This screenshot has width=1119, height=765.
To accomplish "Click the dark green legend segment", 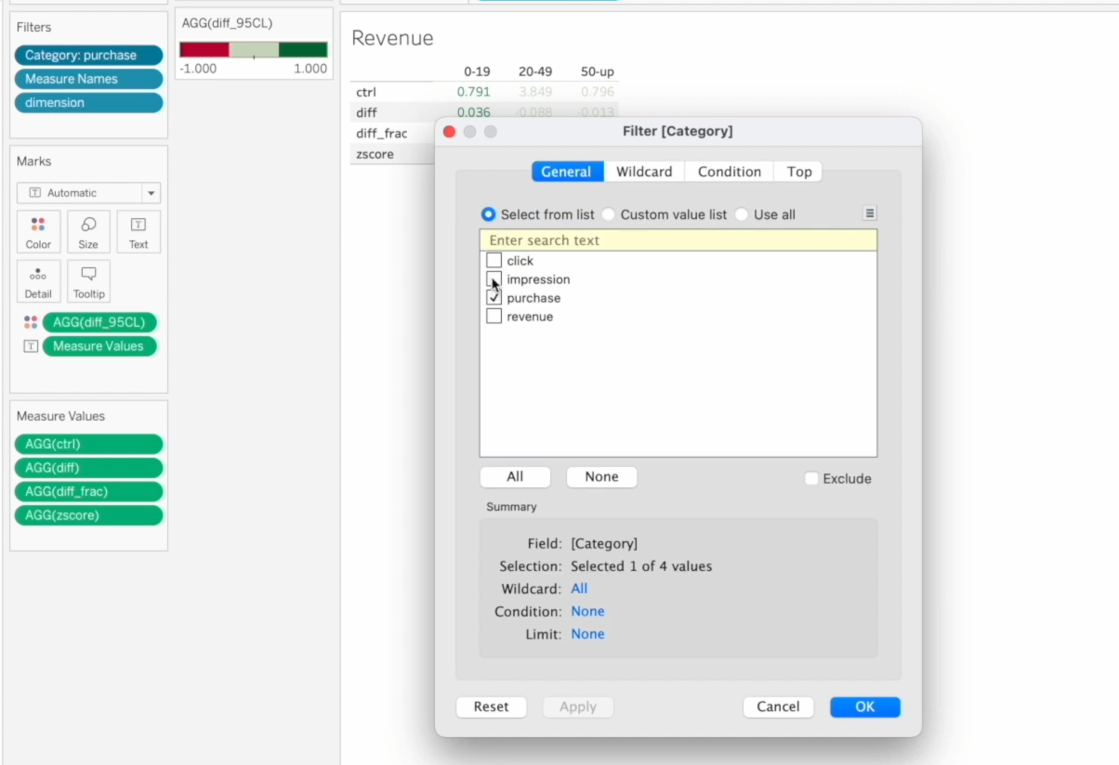I will [303, 49].
